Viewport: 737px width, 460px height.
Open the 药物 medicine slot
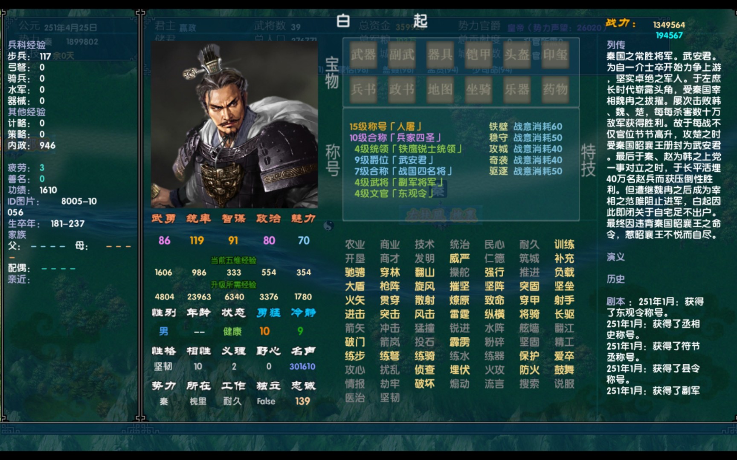click(x=555, y=89)
